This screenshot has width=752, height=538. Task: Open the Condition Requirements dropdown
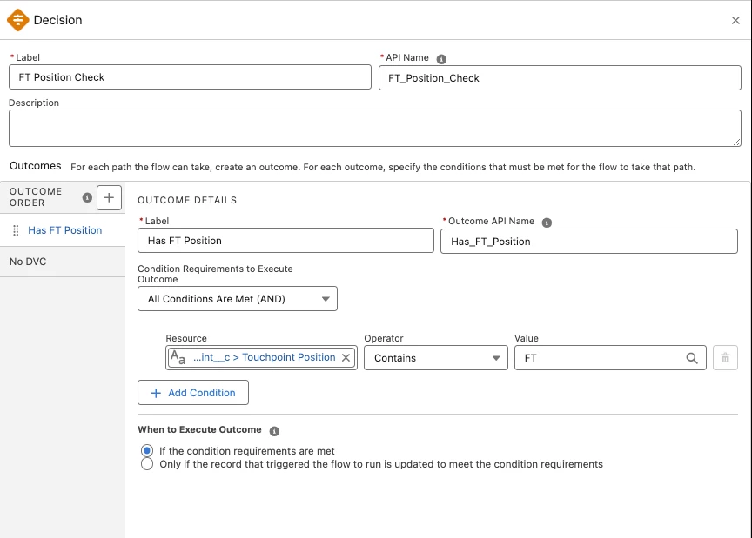(238, 299)
